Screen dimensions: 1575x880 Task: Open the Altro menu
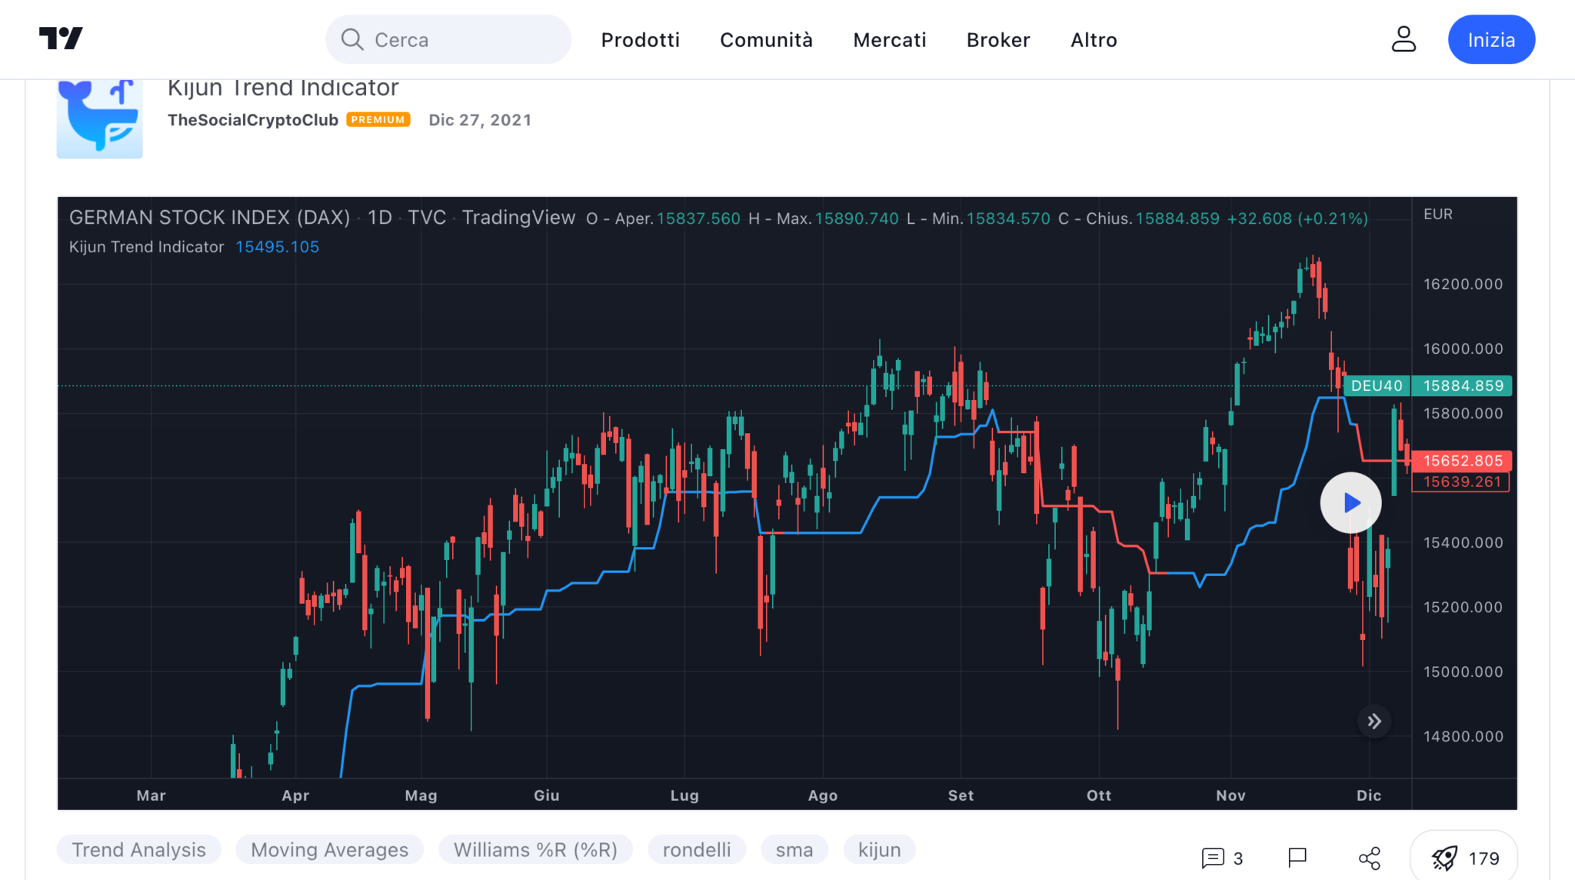point(1094,40)
